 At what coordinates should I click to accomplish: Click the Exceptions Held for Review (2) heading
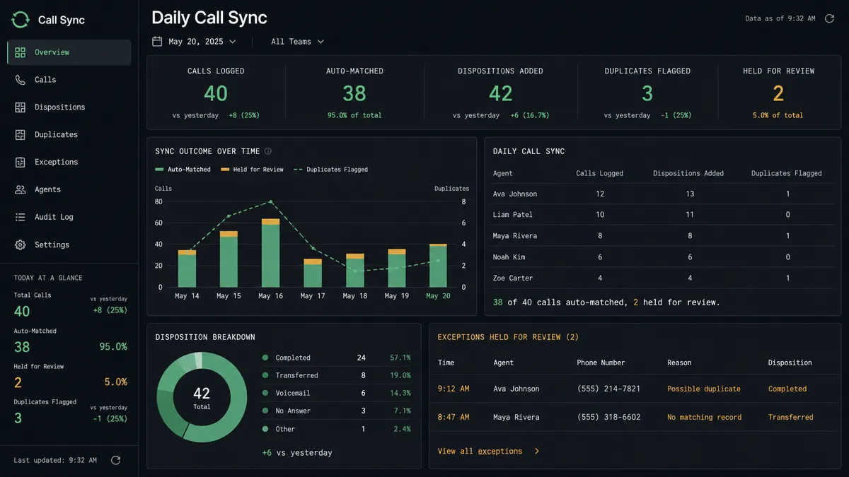(508, 337)
